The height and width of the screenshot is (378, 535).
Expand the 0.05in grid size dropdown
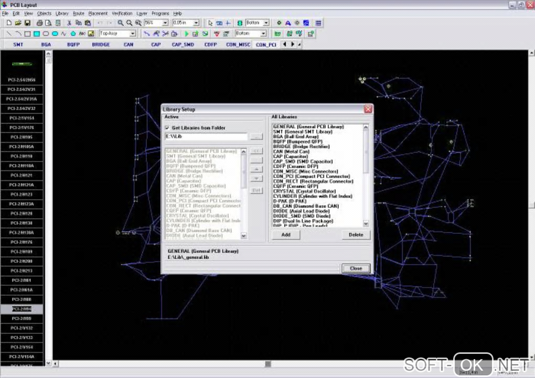[196, 23]
